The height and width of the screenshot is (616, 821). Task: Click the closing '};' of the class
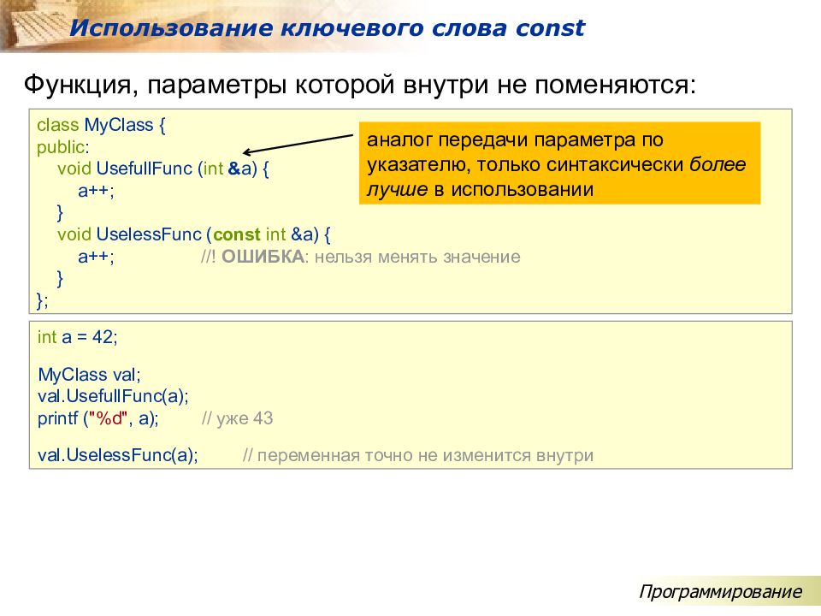(x=43, y=299)
